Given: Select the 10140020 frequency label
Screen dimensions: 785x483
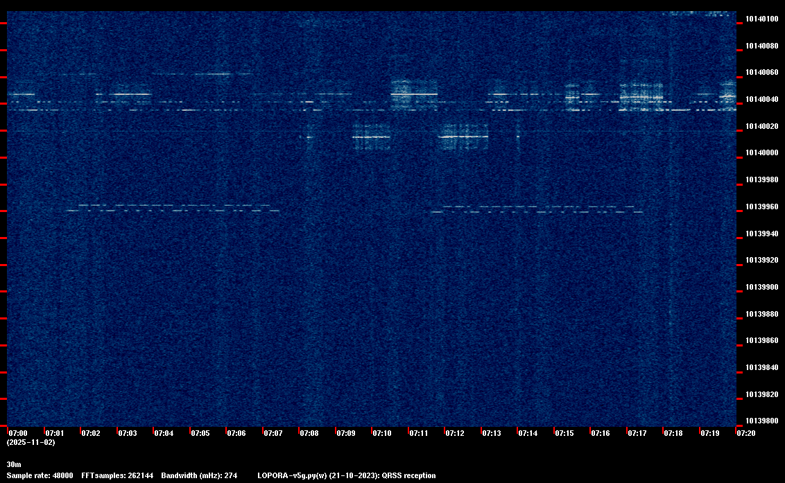Looking at the screenshot, I should pos(762,127).
